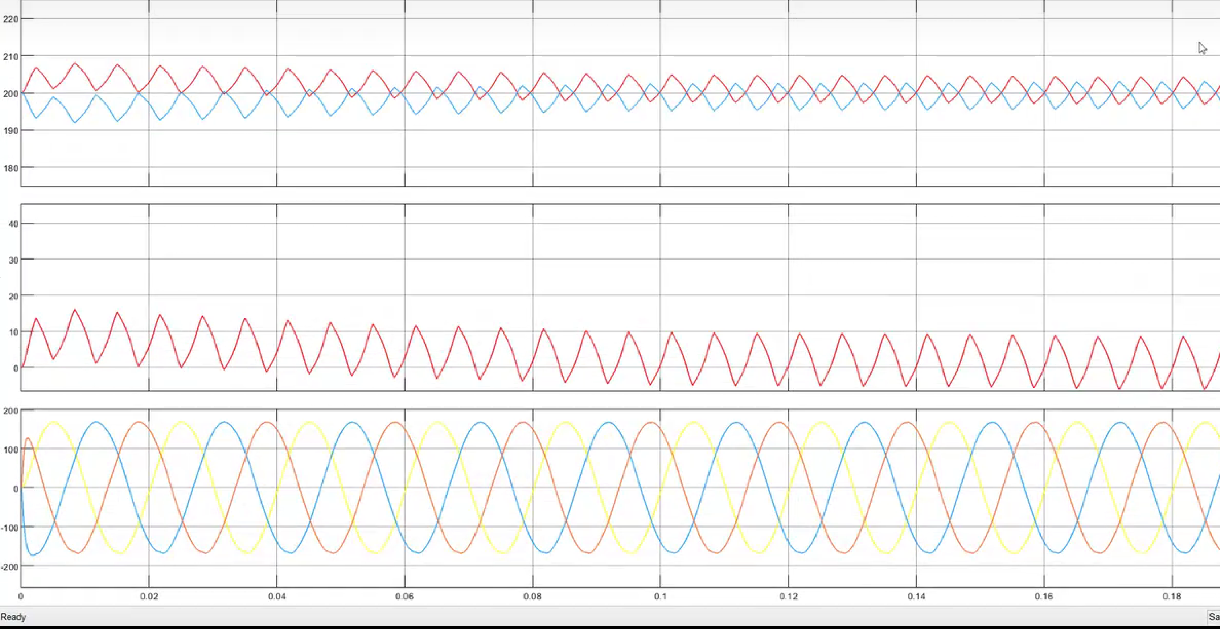The height and width of the screenshot is (629, 1220).
Task: Click the Ready status bar text
Action: coord(13,617)
